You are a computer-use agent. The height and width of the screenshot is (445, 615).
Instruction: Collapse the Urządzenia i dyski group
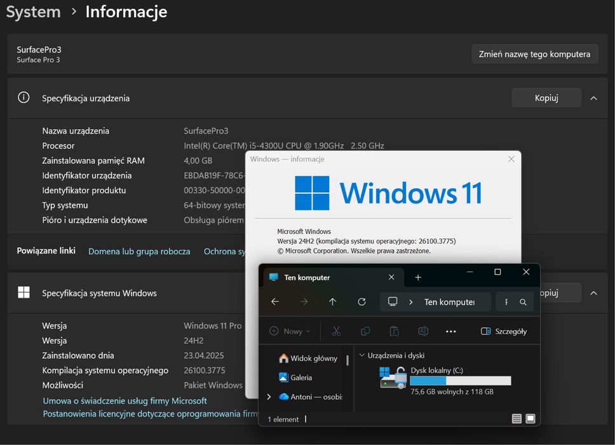(x=362, y=356)
